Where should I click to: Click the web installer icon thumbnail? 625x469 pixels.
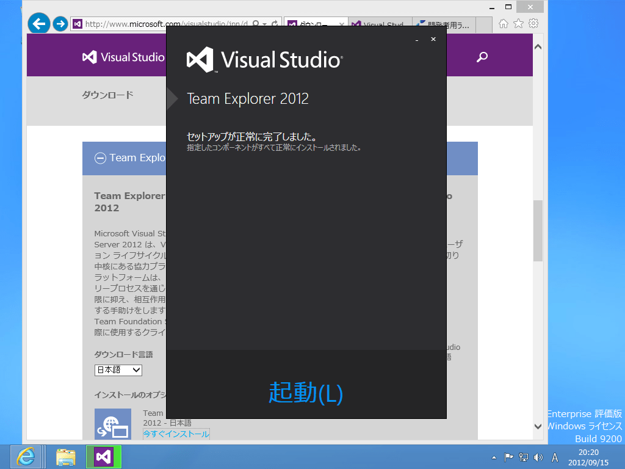[x=113, y=424]
